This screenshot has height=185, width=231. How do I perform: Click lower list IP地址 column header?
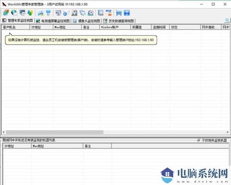(17, 146)
